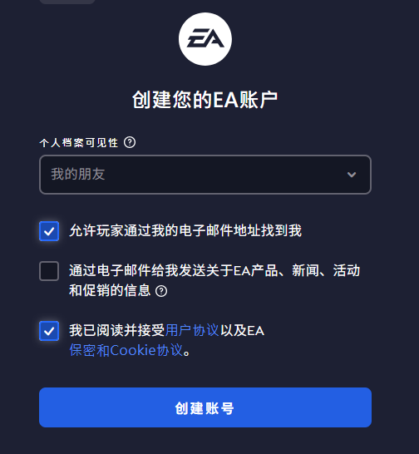Screen dimensions: 419x454
Task: Click the 我已阅读并接受 label text
Action: click(117, 330)
